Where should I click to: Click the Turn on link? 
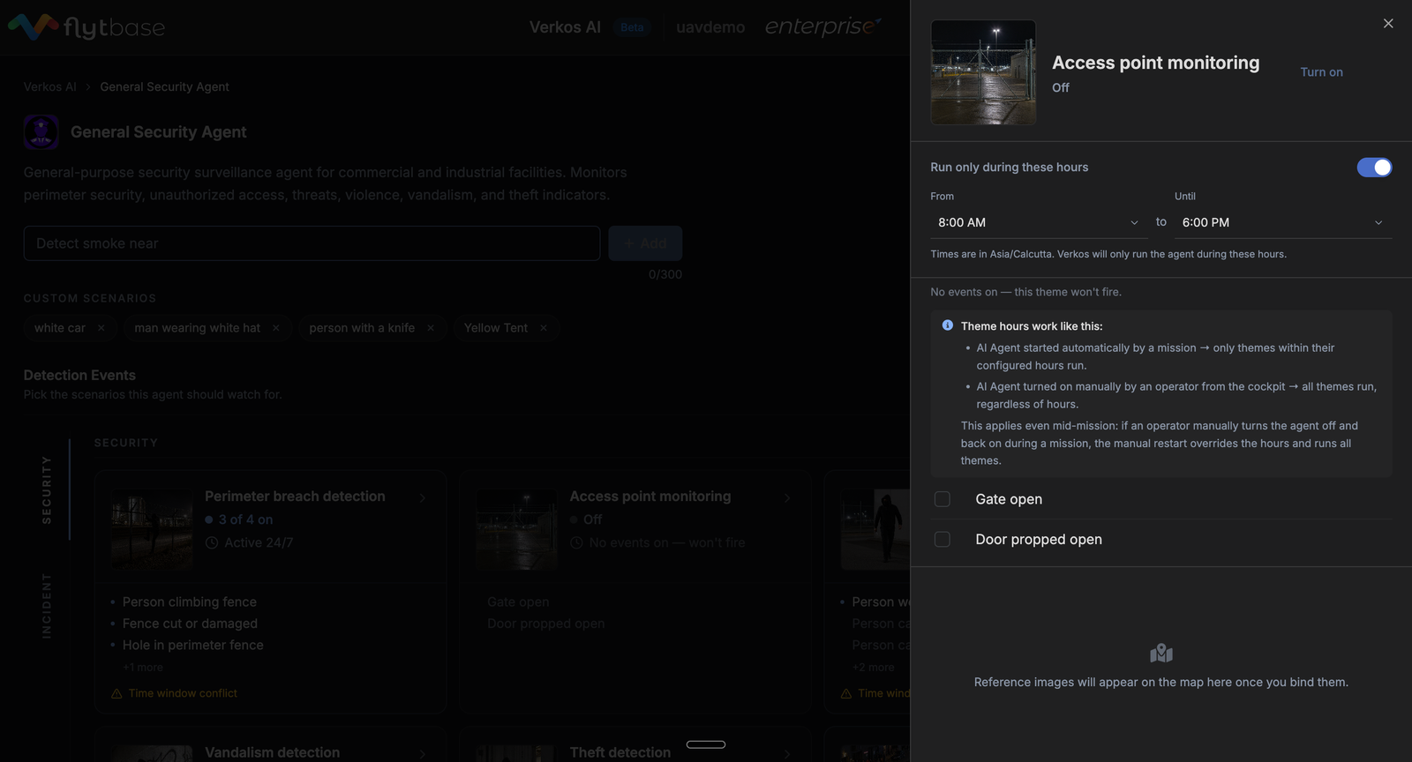pos(1321,72)
